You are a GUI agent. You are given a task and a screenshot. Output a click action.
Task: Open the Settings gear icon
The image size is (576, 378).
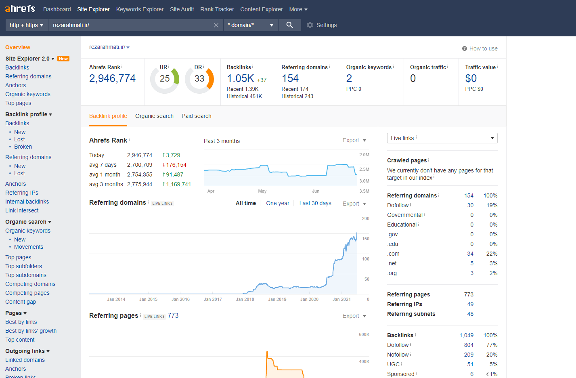point(310,25)
